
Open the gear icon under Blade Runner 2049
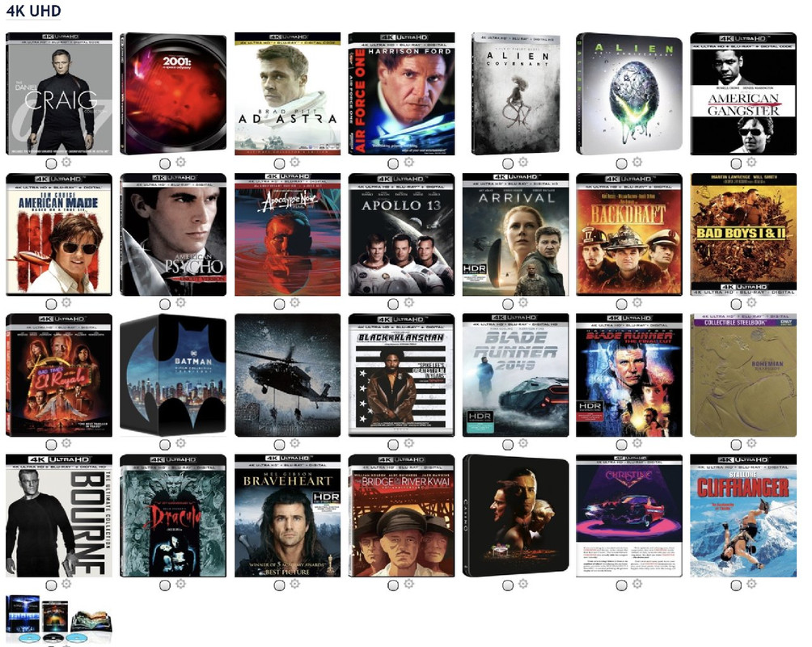point(523,443)
